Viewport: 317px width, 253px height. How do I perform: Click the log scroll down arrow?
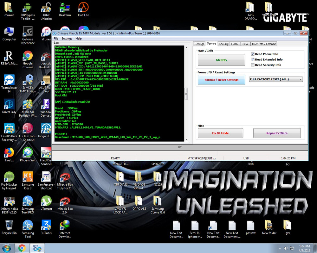click(186, 139)
